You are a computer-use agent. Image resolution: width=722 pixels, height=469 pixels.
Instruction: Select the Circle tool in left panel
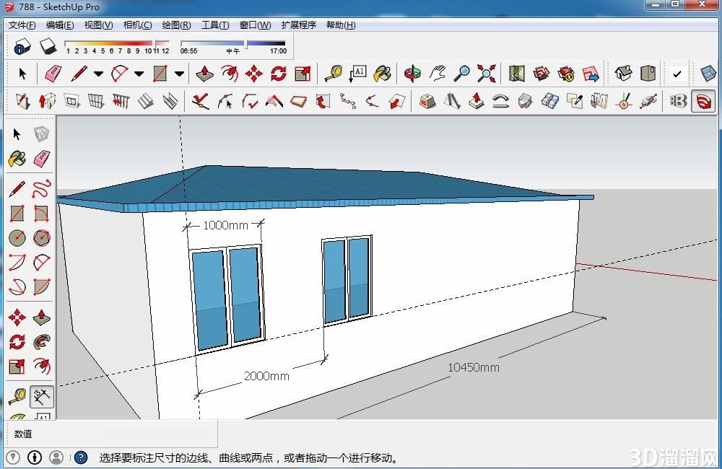pos(17,237)
